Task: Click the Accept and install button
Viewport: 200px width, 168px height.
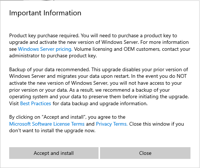Action: pyautogui.click(x=54, y=153)
